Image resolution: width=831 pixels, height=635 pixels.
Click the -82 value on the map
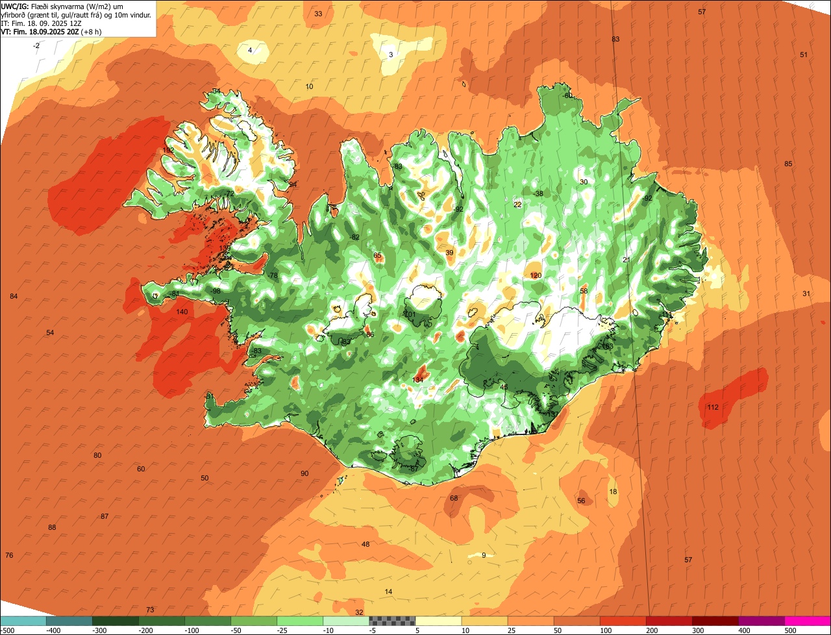(354, 237)
